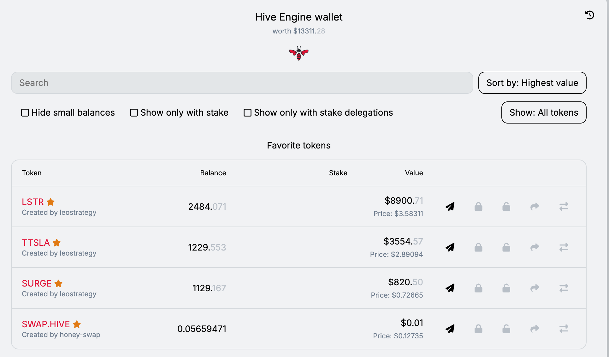Enable Hide small balances checkbox

(x=25, y=113)
